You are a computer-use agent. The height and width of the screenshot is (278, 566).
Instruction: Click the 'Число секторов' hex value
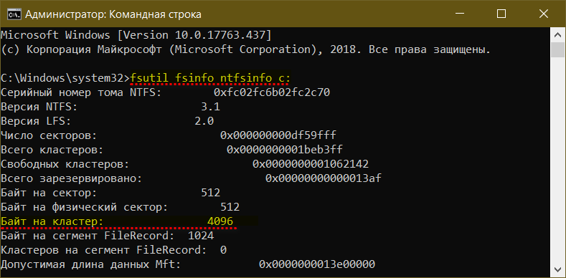coord(278,135)
